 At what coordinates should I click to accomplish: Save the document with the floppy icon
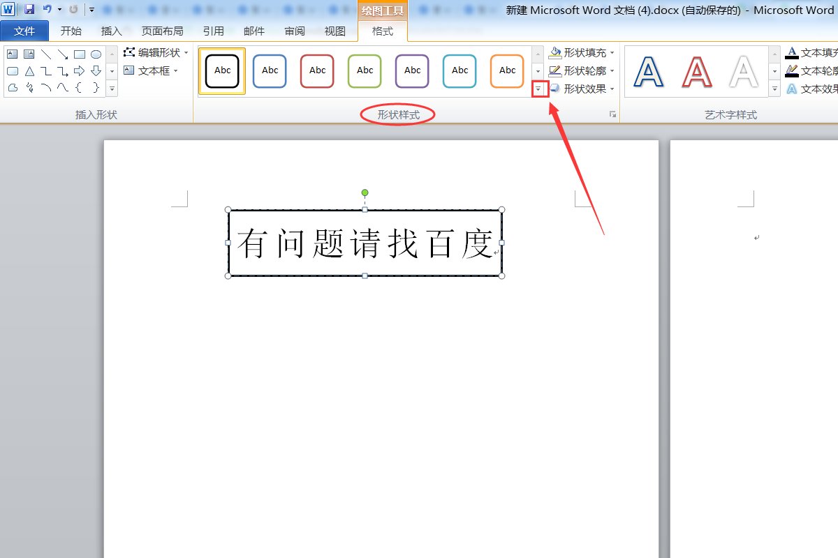point(29,9)
